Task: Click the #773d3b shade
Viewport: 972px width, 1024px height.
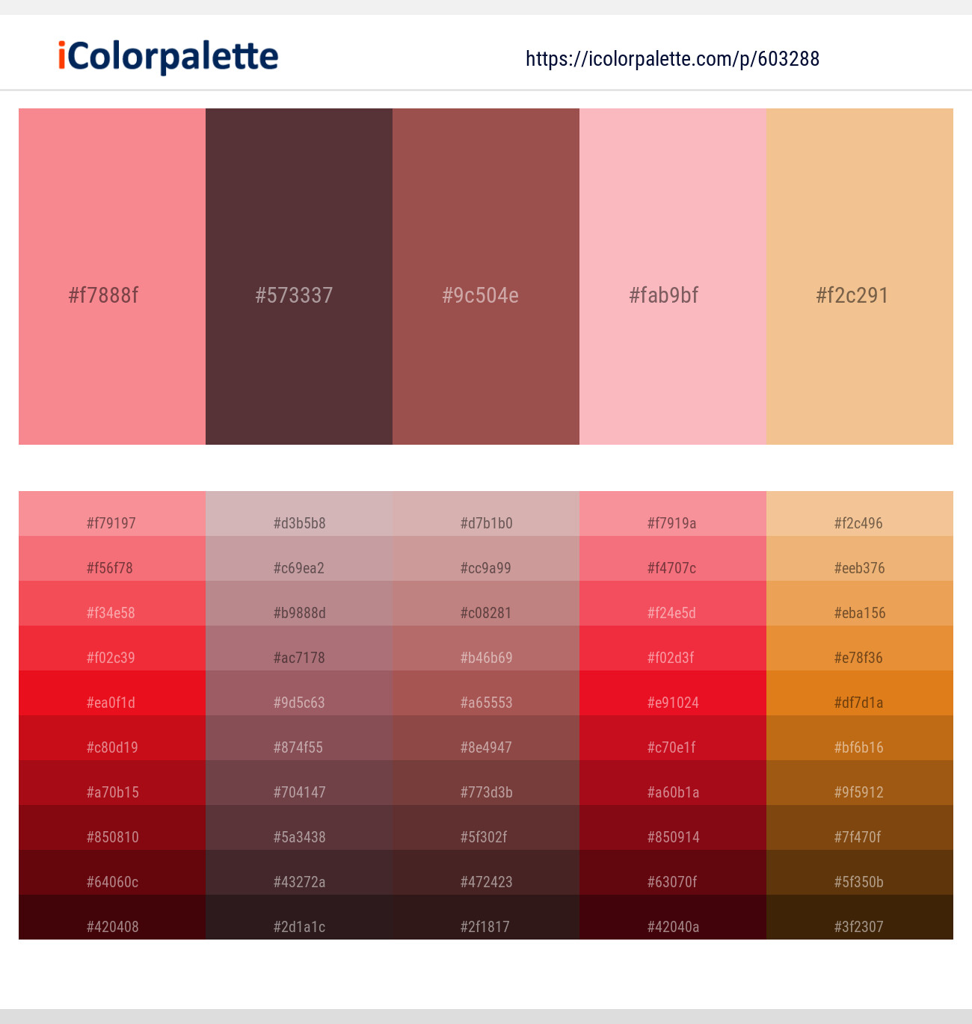Action: click(x=486, y=783)
